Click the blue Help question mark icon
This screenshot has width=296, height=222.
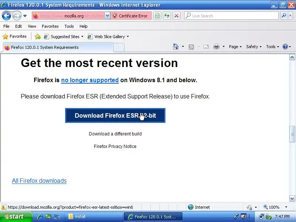click(x=285, y=47)
